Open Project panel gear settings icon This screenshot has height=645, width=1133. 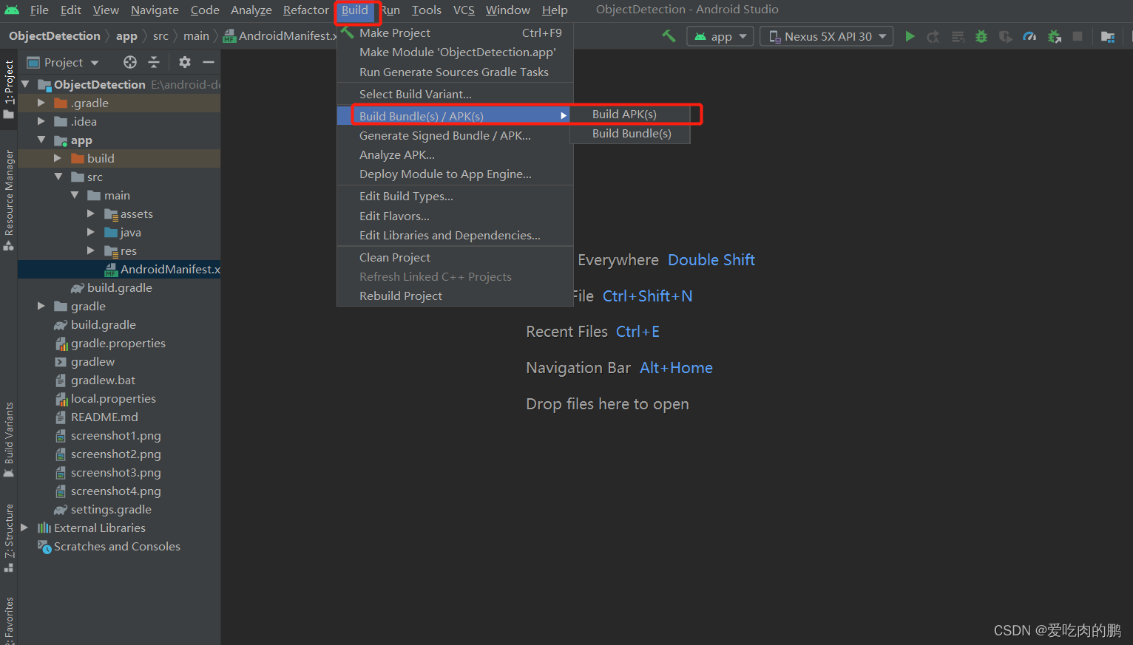coord(185,62)
